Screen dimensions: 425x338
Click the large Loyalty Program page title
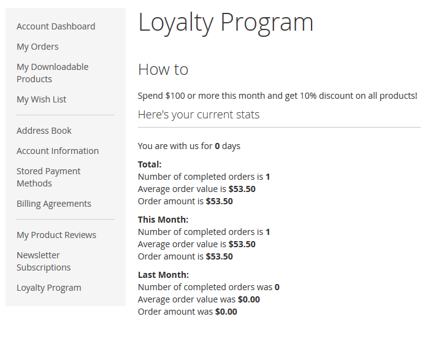(x=226, y=23)
